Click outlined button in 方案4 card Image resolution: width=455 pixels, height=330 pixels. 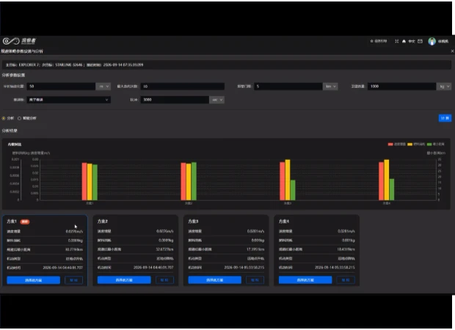pyautogui.click(x=346, y=280)
